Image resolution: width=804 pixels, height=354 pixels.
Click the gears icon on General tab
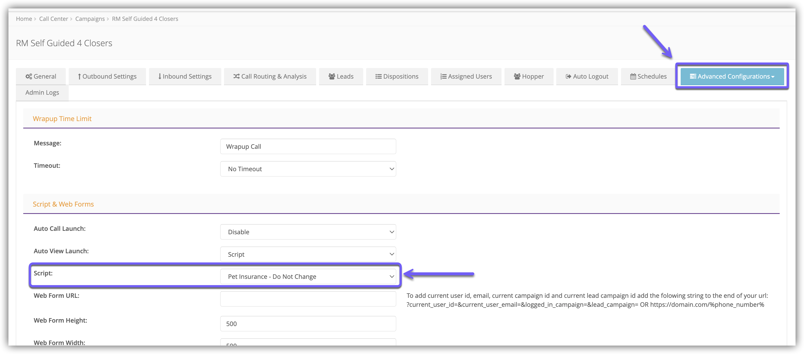29,76
